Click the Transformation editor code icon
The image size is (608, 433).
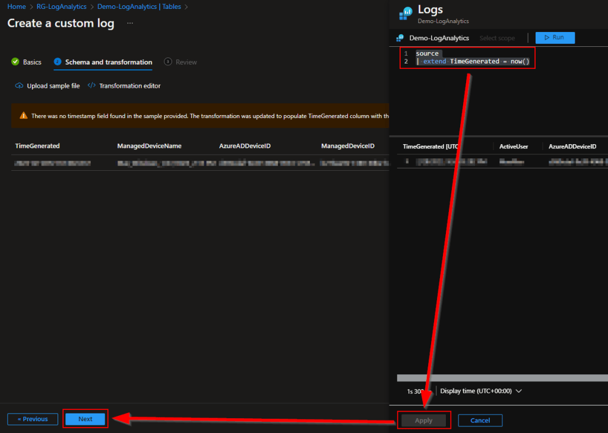(91, 86)
